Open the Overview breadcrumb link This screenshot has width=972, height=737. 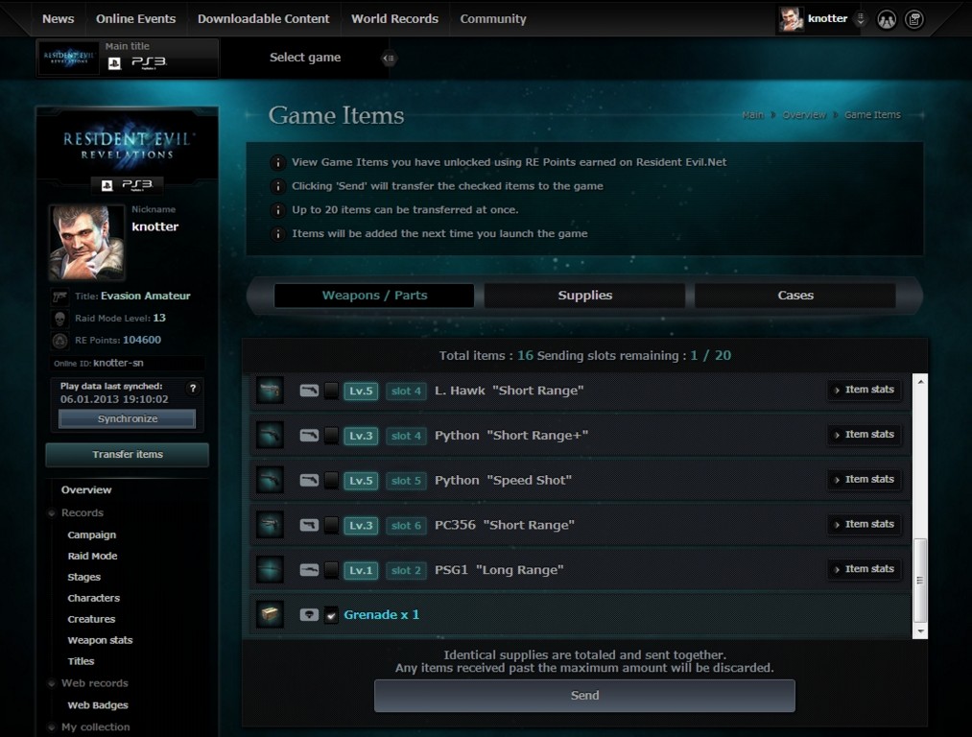pyautogui.click(x=804, y=115)
